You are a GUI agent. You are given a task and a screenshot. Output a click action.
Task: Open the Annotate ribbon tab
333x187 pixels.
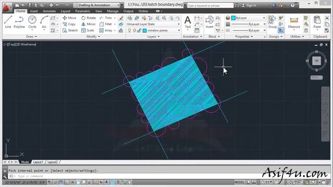click(x=49, y=11)
